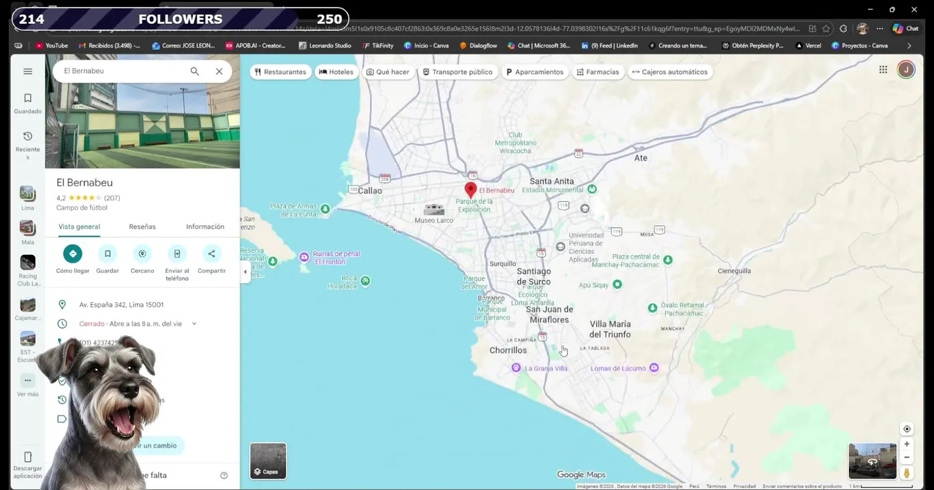Open the 207 reviews count

112,198
